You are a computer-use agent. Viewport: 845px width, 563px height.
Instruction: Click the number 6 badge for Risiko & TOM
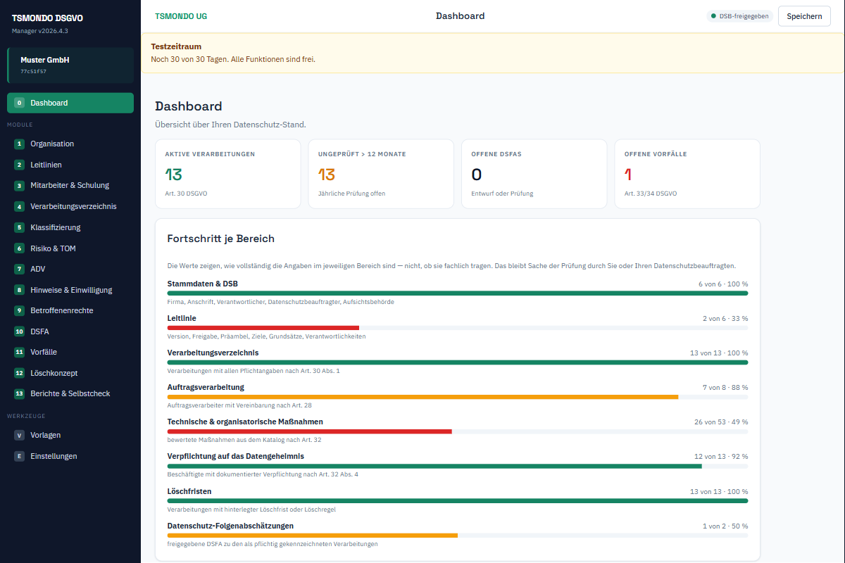(19, 248)
